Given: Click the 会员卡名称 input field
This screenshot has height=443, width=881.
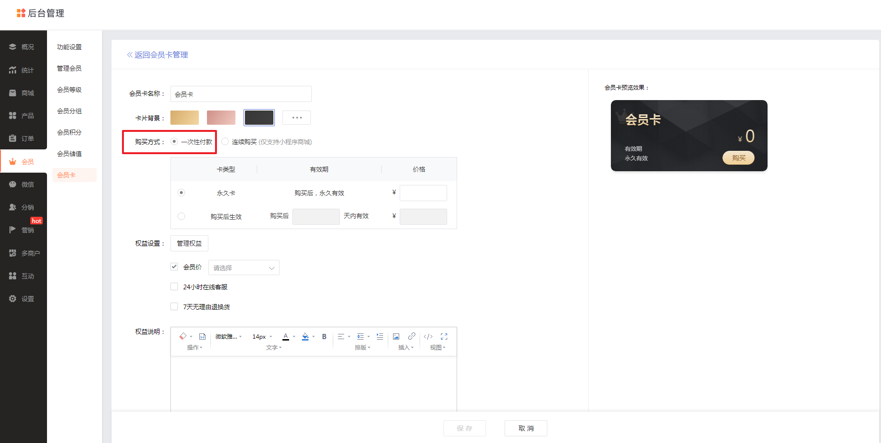Looking at the screenshot, I should (241, 94).
